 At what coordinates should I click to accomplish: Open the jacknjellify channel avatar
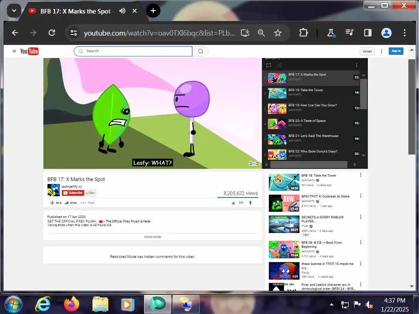tap(54, 190)
